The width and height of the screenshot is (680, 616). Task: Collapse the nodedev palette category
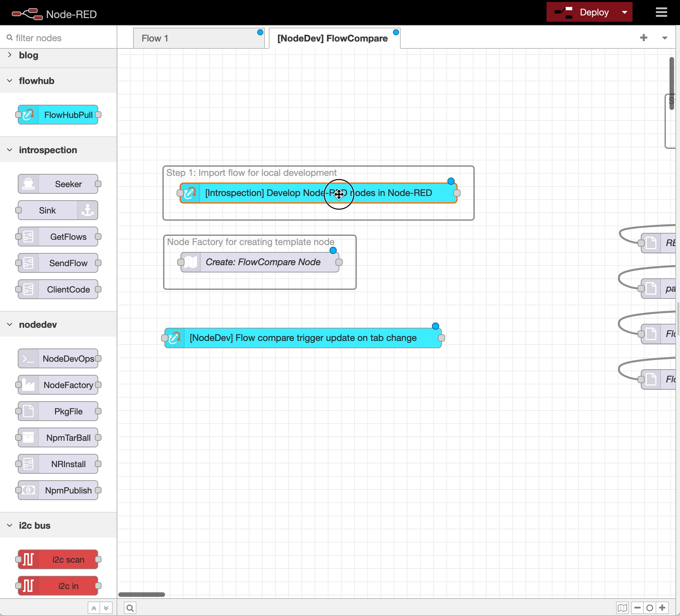[58, 324]
